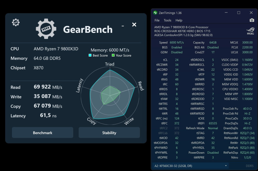Click the RttParkDqs value RZQ/4 (60)
The height and width of the screenshot is (171, 258).
tap(247, 153)
